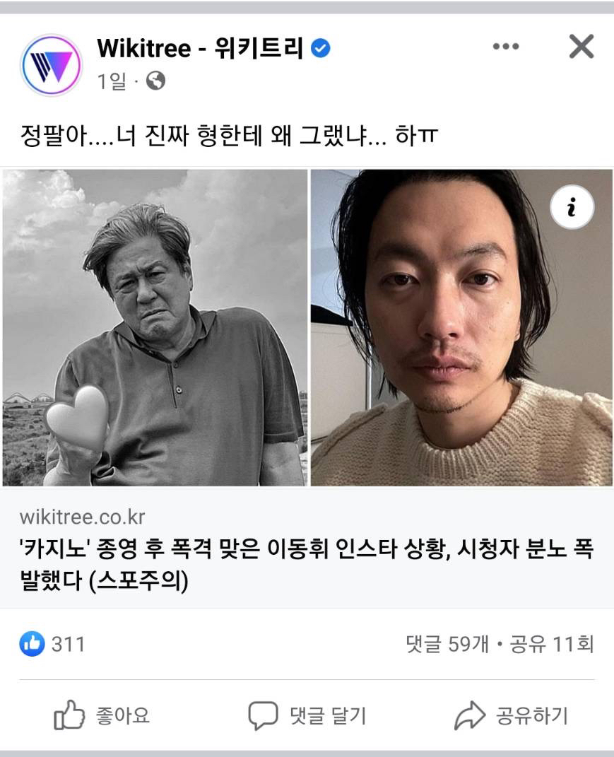Show the 공유 11회 shares list
This screenshot has width=614, height=757.
pos(552,644)
